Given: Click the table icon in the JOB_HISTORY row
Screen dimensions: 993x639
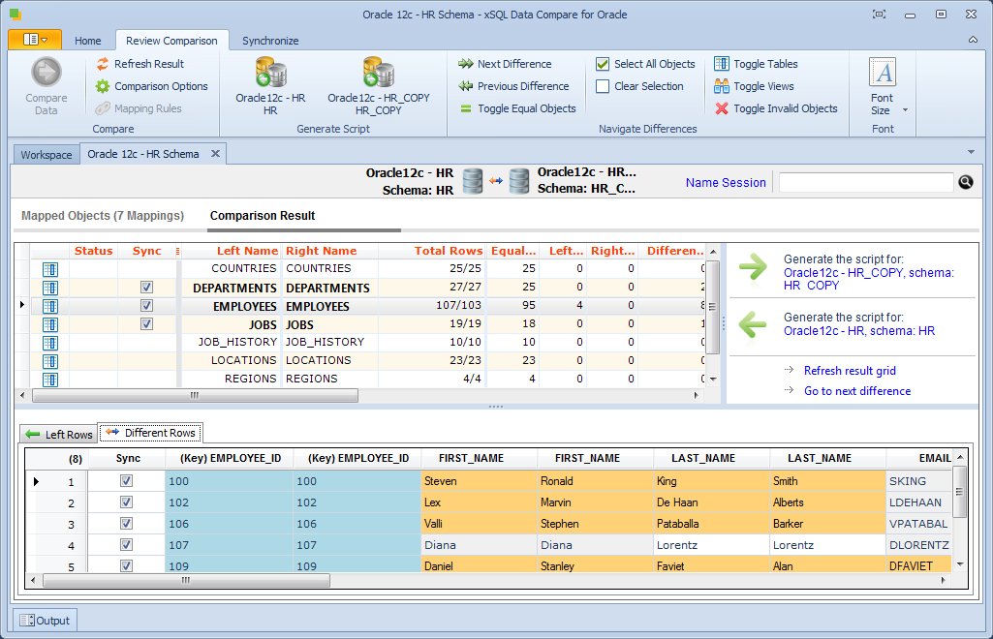Looking at the screenshot, I should pos(50,343).
